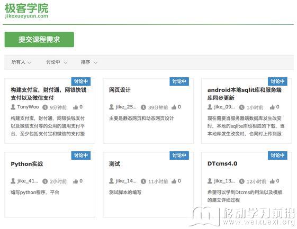Like the 网页设计 card via thumbs-up
This screenshot has height=229, width=297.
click(174, 107)
